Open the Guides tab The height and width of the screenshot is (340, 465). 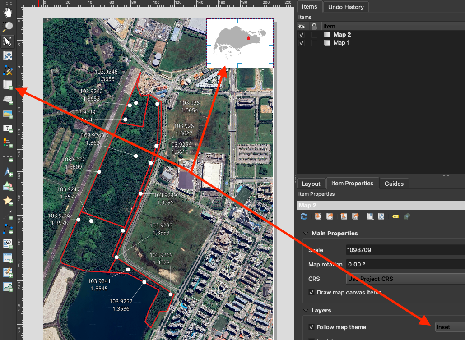click(394, 184)
